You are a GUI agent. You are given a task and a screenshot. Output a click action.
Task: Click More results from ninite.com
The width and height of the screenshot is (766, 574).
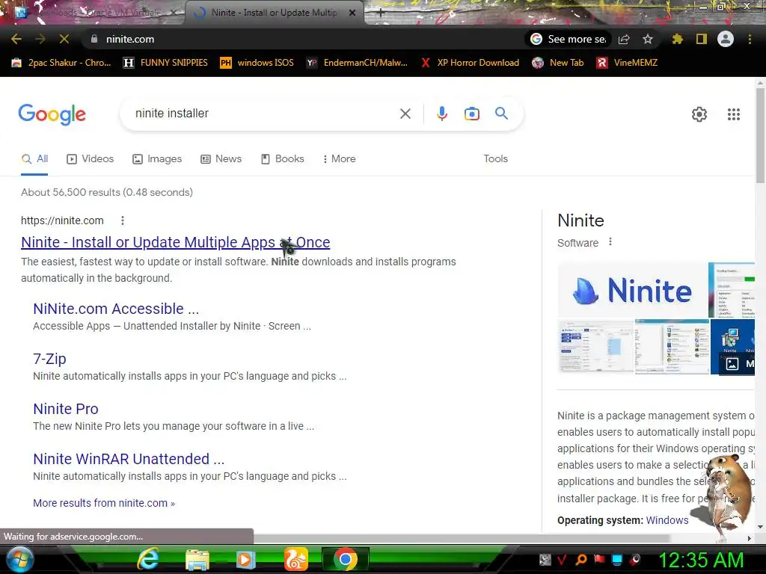click(x=103, y=503)
